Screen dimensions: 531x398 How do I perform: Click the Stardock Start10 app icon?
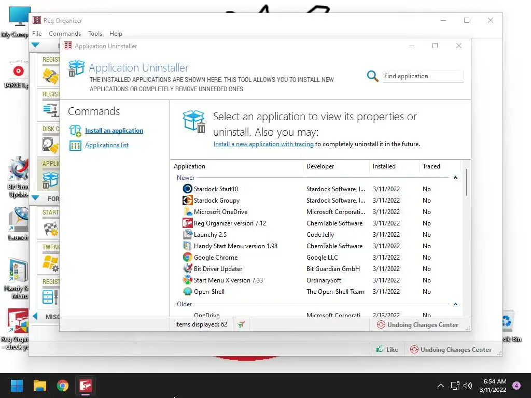pos(187,189)
